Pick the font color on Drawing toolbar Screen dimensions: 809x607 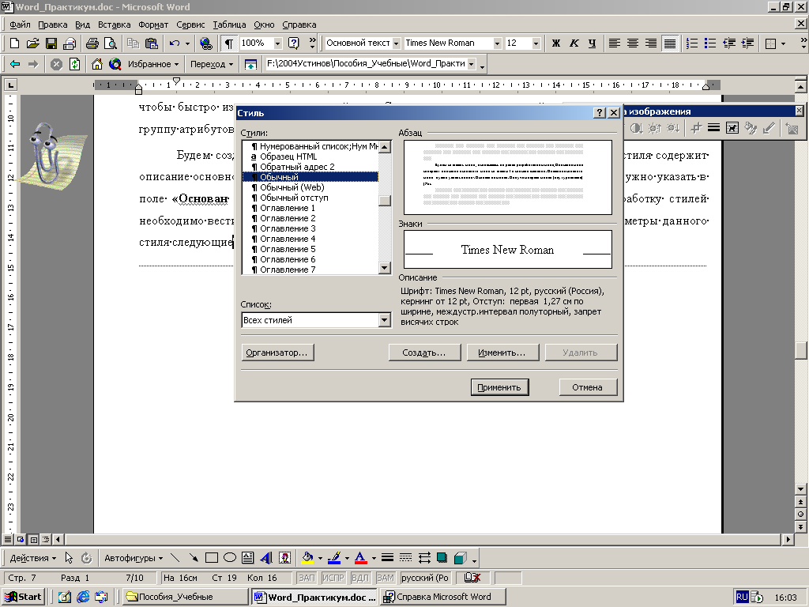coord(360,558)
